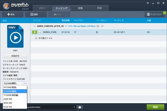Choose the 2048 MB option
The width and height of the screenshot is (167, 111).
[15, 99]
